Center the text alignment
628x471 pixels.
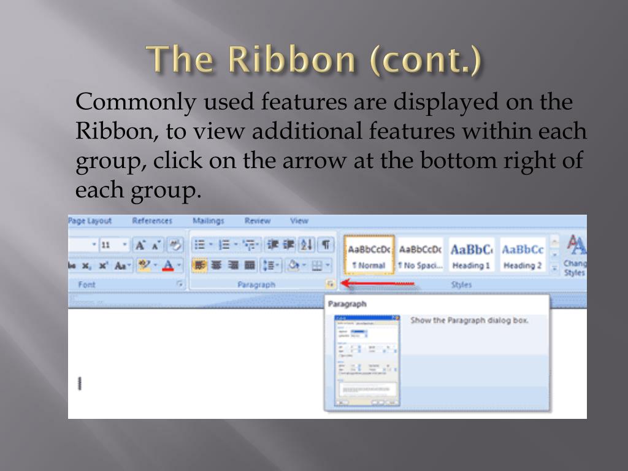216,265
